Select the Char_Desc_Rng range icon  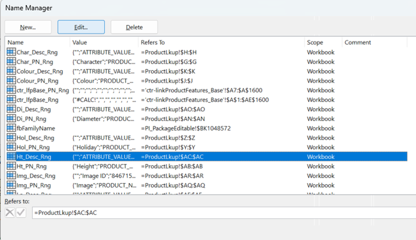tap(11, 52)
